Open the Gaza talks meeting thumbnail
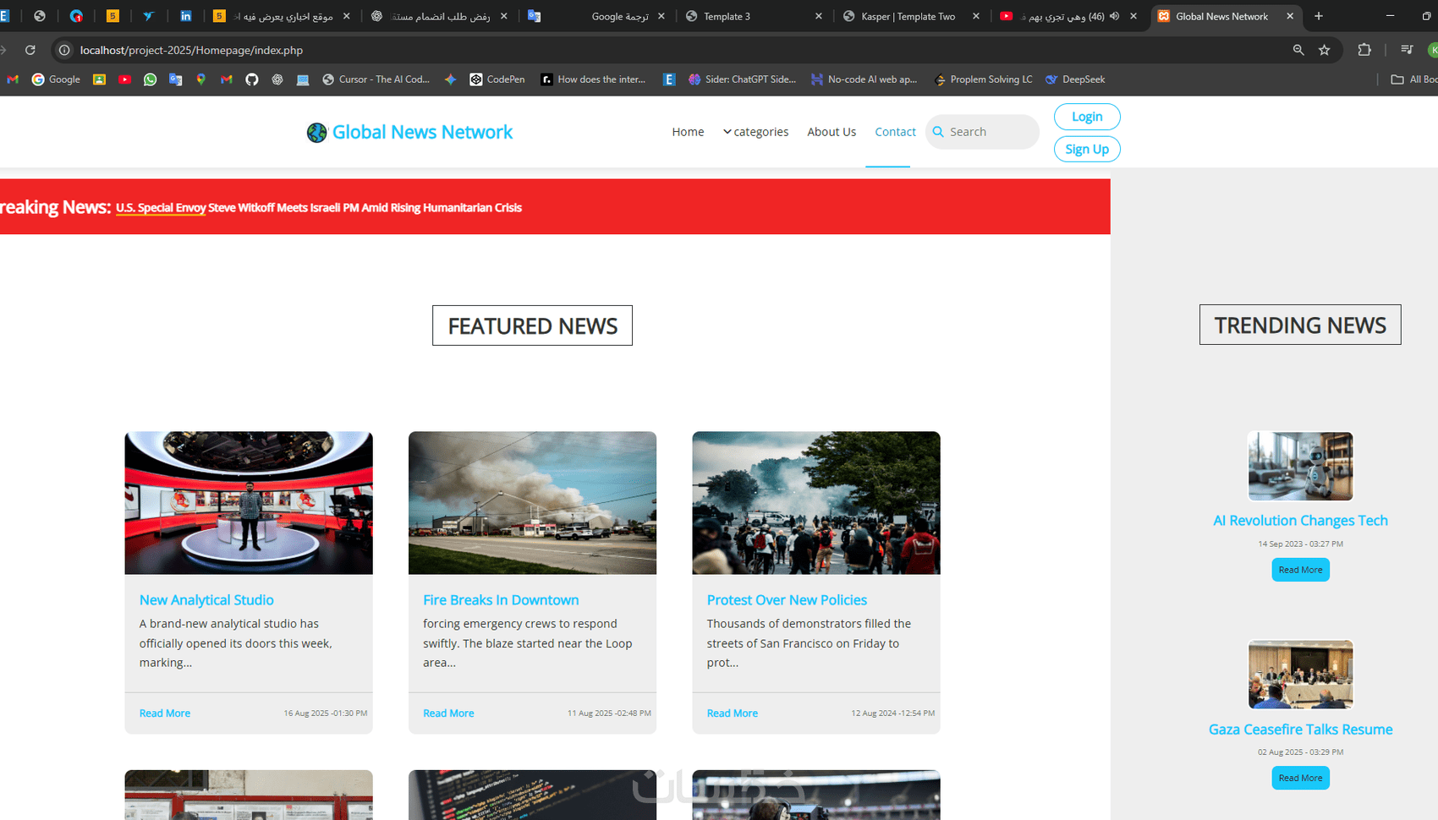This screenshot has width=1438, height=820. (1300, 674)
